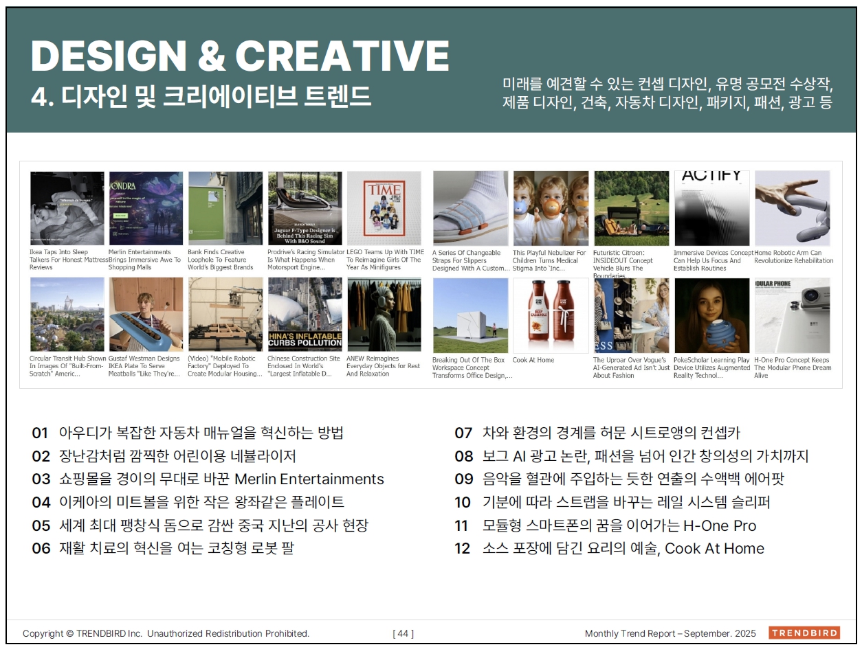
Task: Click the 'DESIGN & CREATIVE' slide title
Action: tap(240, 56)
